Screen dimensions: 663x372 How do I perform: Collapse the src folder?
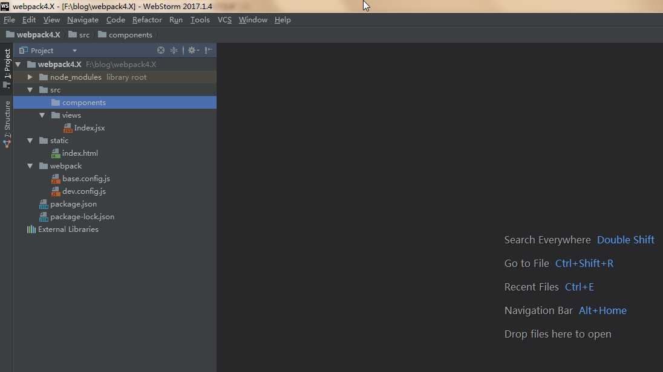(x=30, y=90)
